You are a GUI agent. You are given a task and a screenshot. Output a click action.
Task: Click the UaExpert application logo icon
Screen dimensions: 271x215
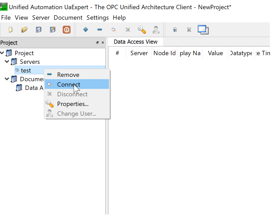4,7
